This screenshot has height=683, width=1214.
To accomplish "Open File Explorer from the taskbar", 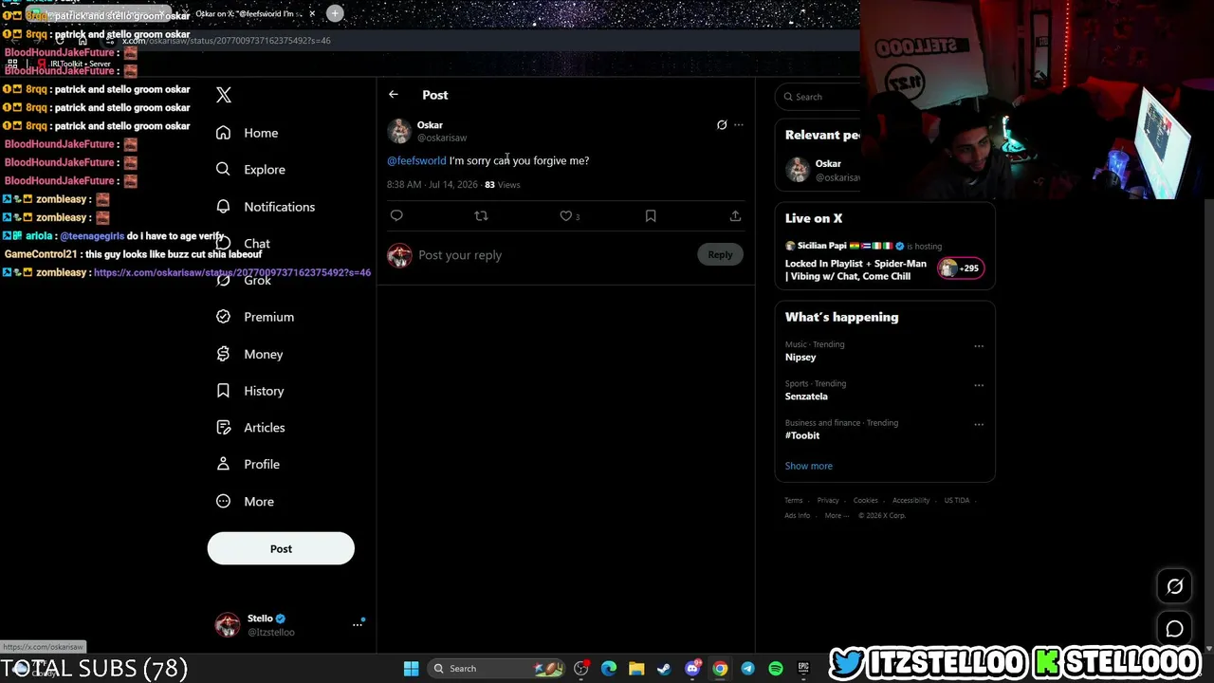I will (x=636, y=669).
